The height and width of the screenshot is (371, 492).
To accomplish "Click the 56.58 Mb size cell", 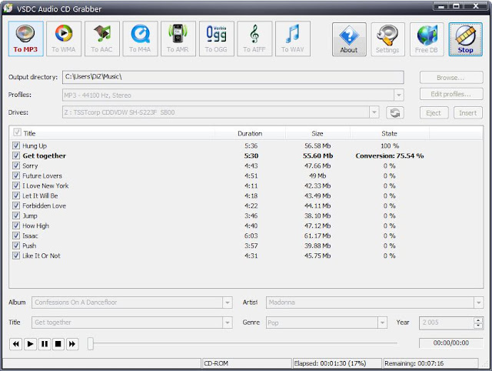I will pos(317,145).
